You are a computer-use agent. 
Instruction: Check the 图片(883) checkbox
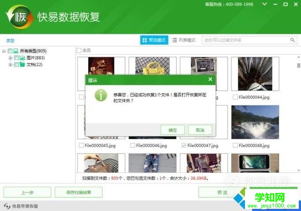pyautogui.click(x=16, y=58)
